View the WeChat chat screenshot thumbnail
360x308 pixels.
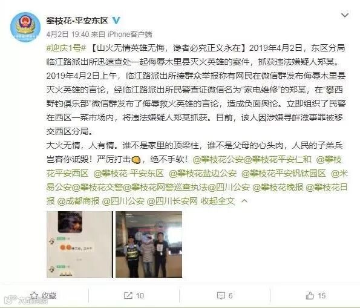click(80, 244)
